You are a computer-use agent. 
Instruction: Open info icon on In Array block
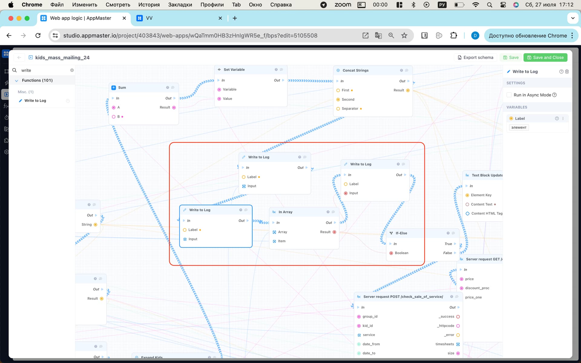328,212
